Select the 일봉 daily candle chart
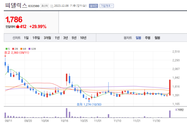The width and height of the screenshot is (187, 124). tap(138, 38)
